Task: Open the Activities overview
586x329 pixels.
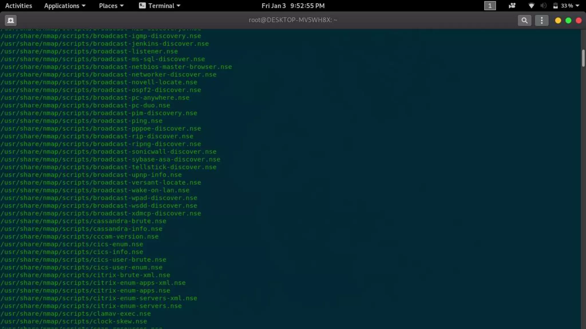Action: [19, 6]
